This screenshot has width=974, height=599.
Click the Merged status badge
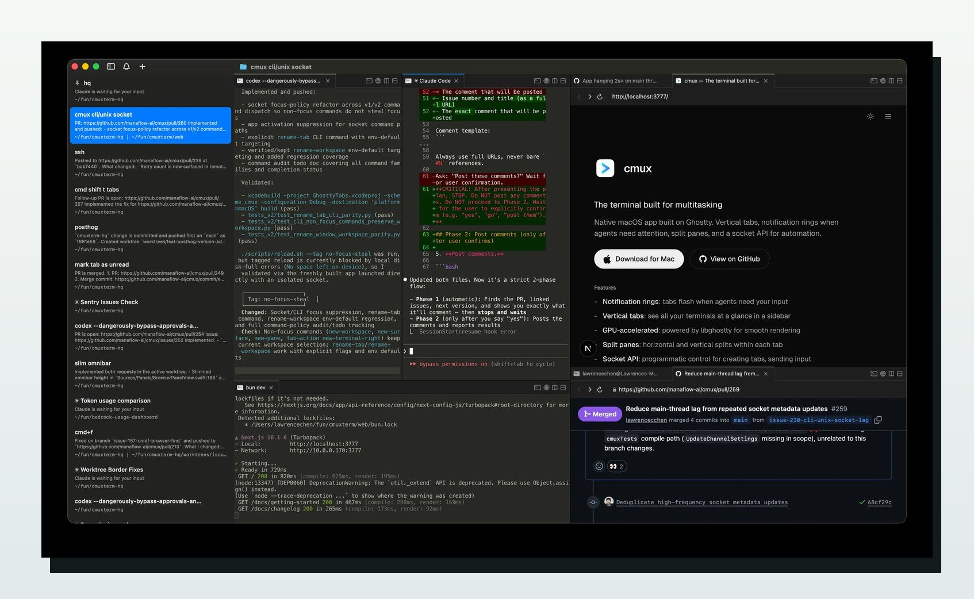coord(600,414)
